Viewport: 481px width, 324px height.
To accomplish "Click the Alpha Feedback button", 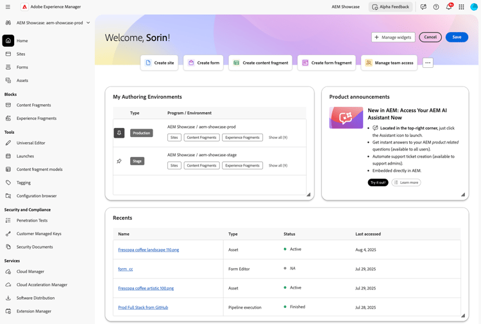I will (391, 7).
